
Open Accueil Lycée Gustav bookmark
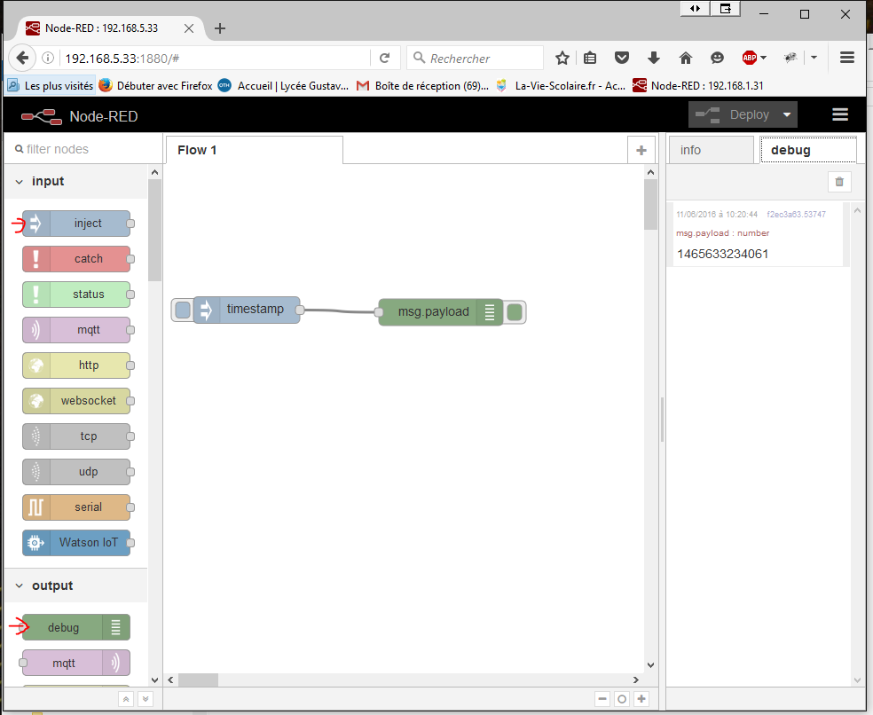click(x=283, y=86)
